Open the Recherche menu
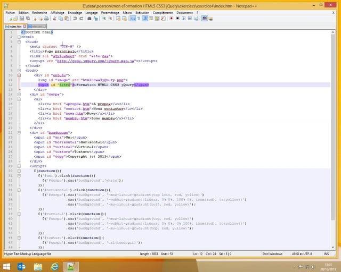The width and height of the screenshot is (341, 272). click(x=39, y=13)
